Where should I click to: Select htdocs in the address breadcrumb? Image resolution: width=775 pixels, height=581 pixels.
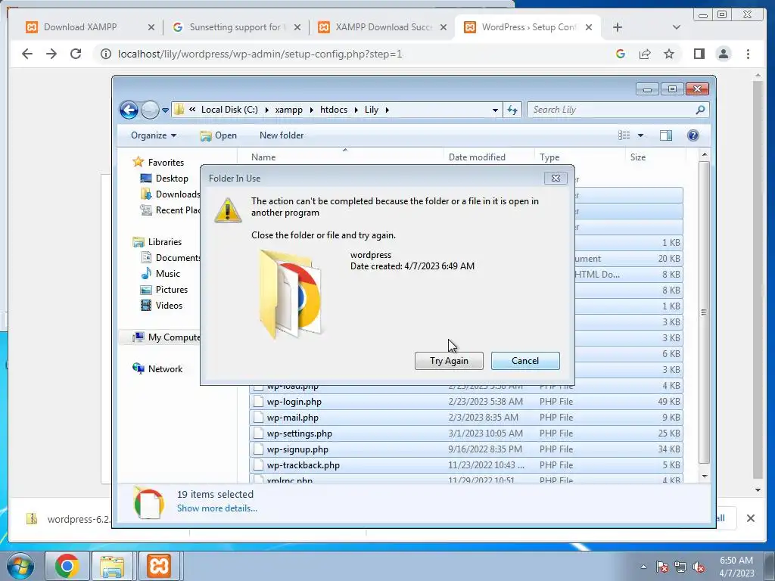[x=334, y=110]
